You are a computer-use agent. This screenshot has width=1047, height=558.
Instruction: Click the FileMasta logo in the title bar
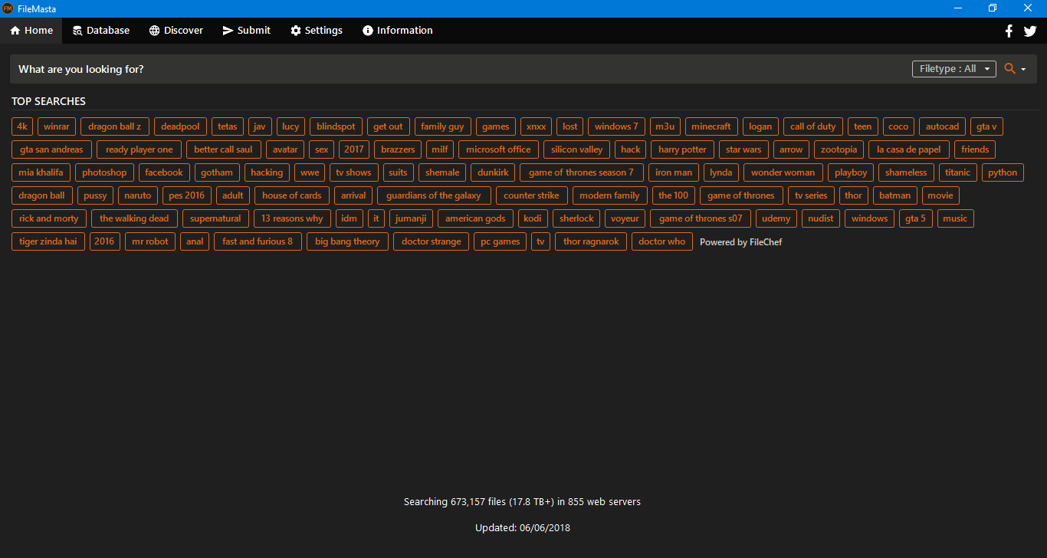point(8,8)
